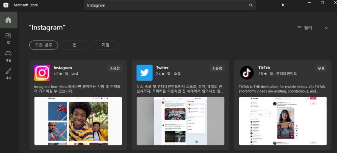This screenshot has width=337, height=153.
Task: Click Twitter's 2.4 star rating
Action: pos(160,74)
